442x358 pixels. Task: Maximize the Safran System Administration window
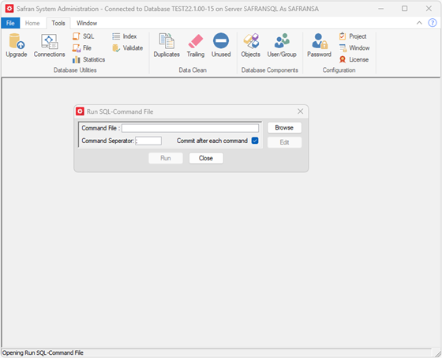coord(404,9)
